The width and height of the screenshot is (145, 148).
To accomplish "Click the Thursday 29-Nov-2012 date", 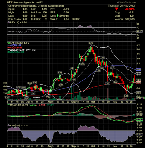I will (x=121, y=6).
